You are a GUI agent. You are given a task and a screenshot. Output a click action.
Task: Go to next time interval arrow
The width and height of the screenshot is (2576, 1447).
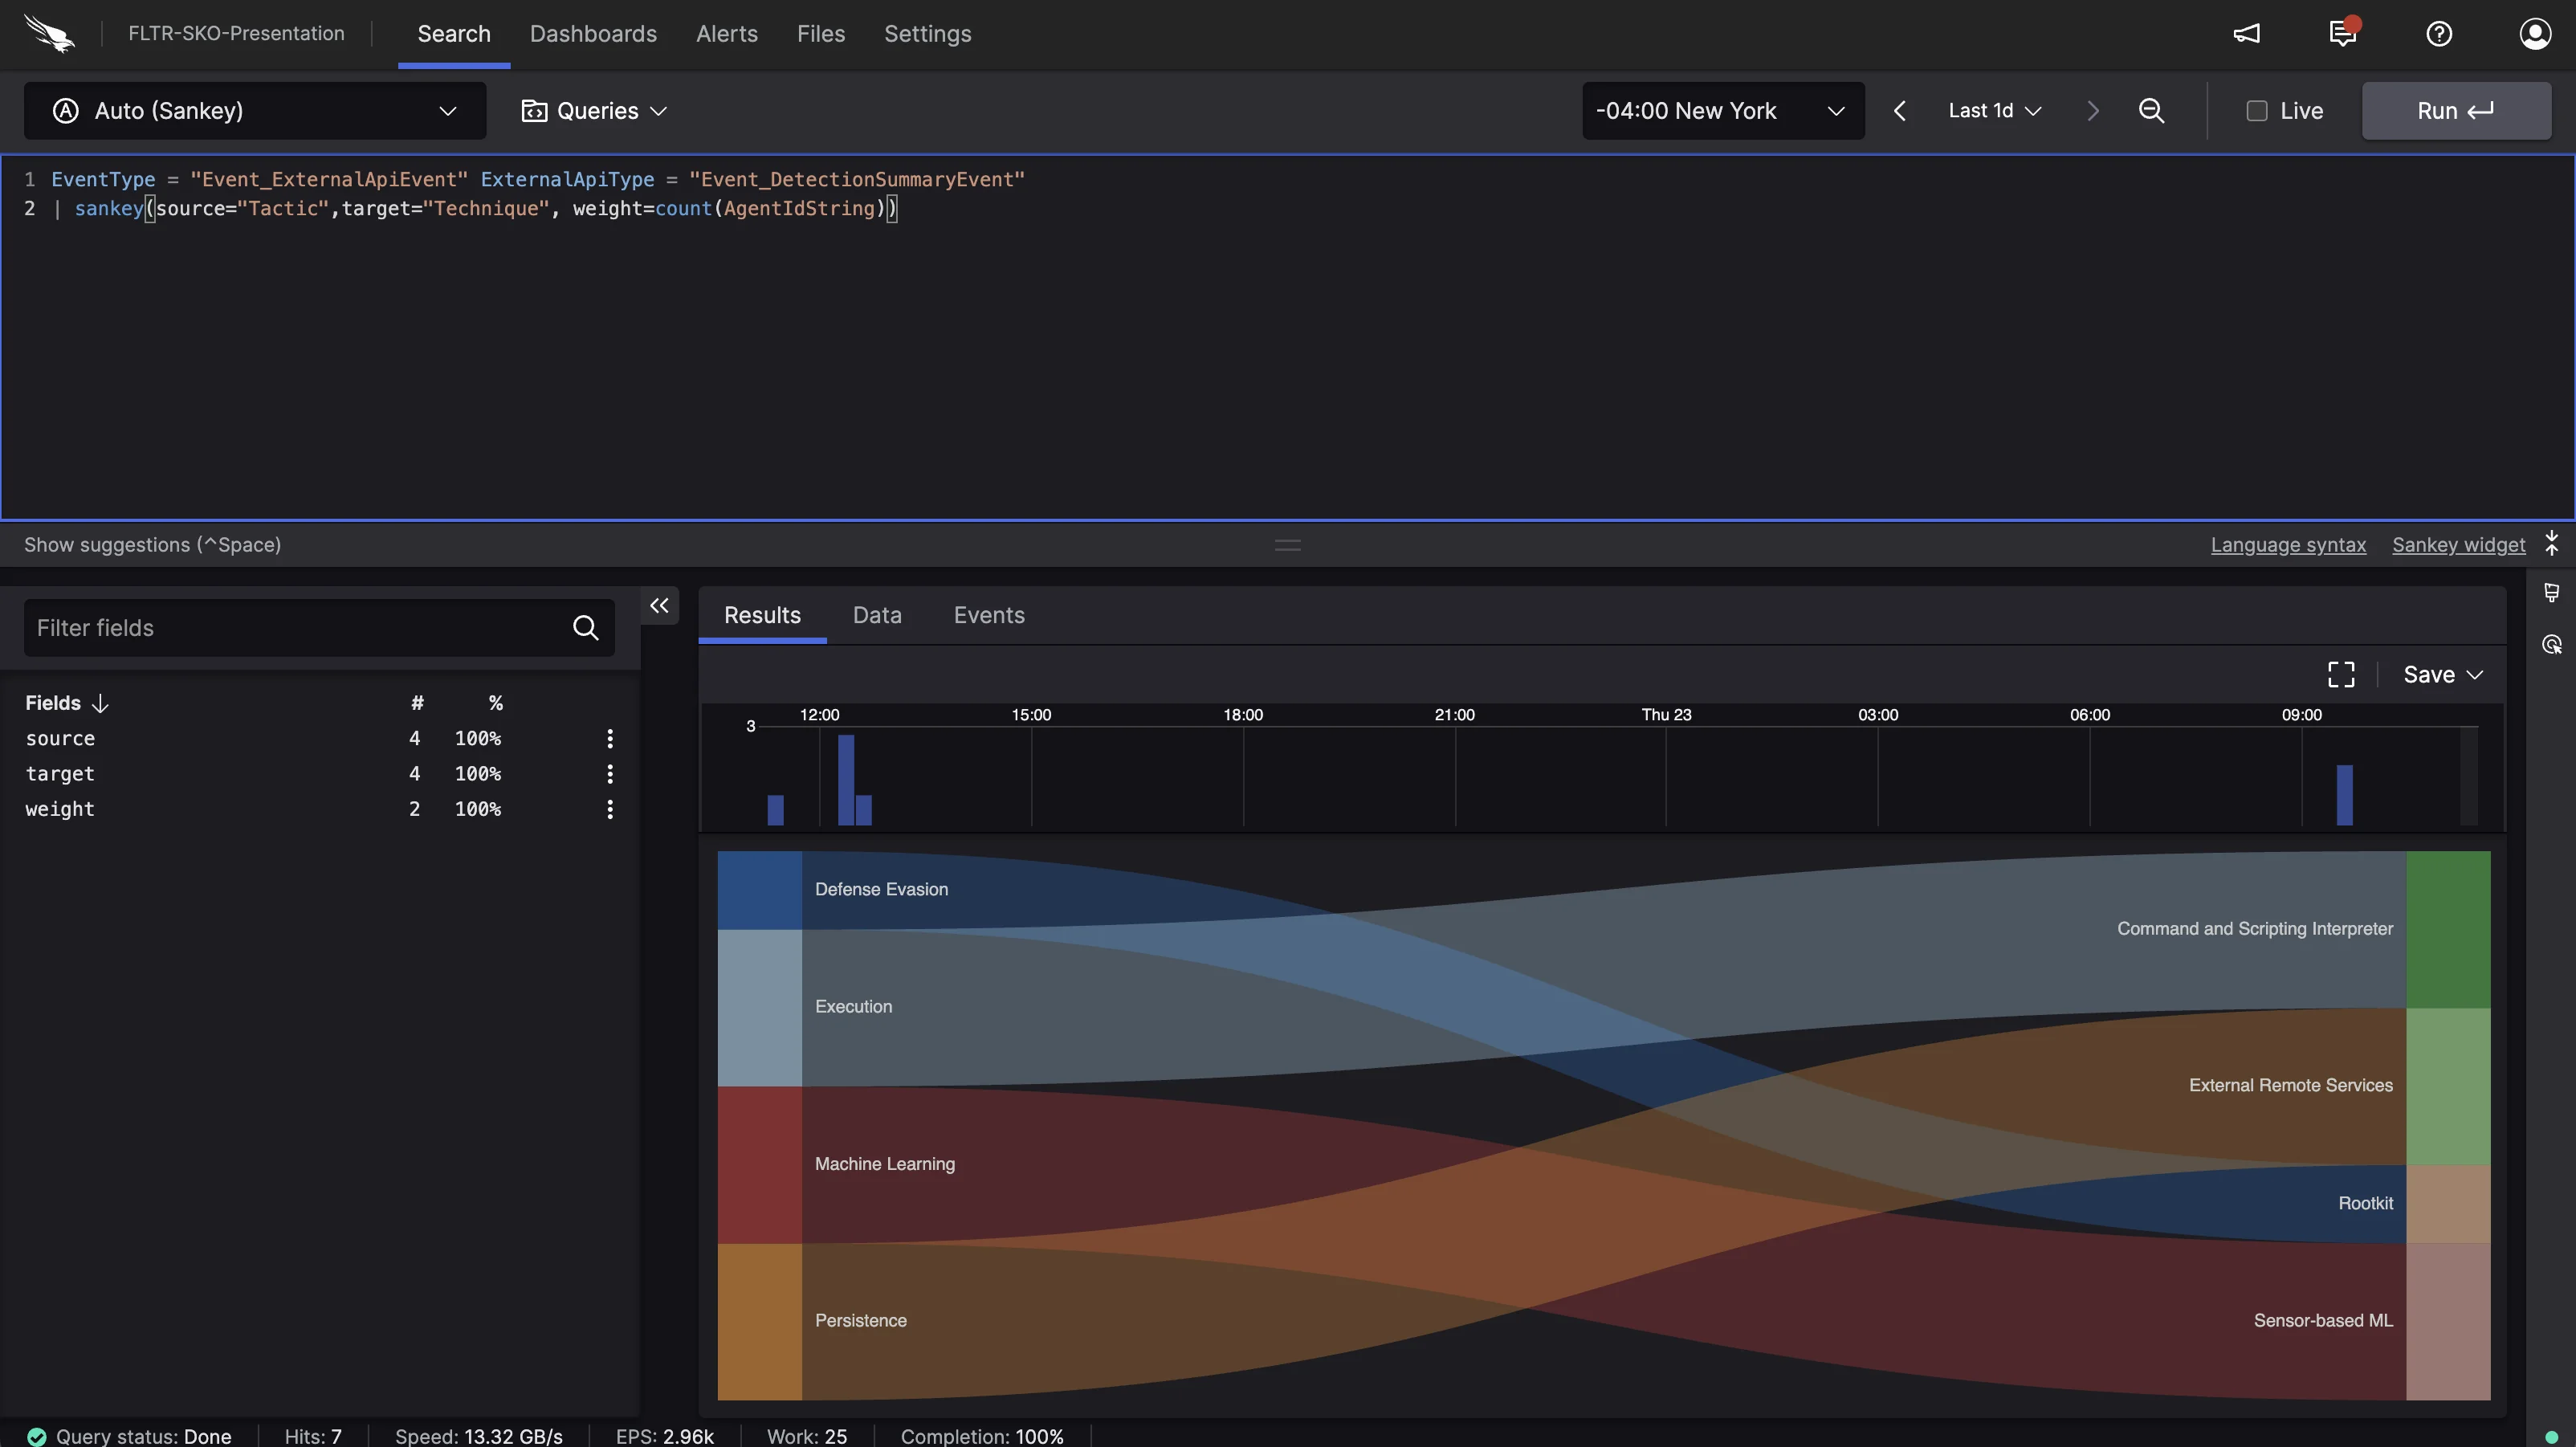[x=2093, y=111]
